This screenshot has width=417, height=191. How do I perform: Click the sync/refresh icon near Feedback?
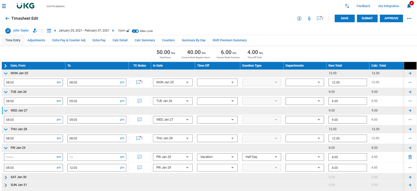347,6
